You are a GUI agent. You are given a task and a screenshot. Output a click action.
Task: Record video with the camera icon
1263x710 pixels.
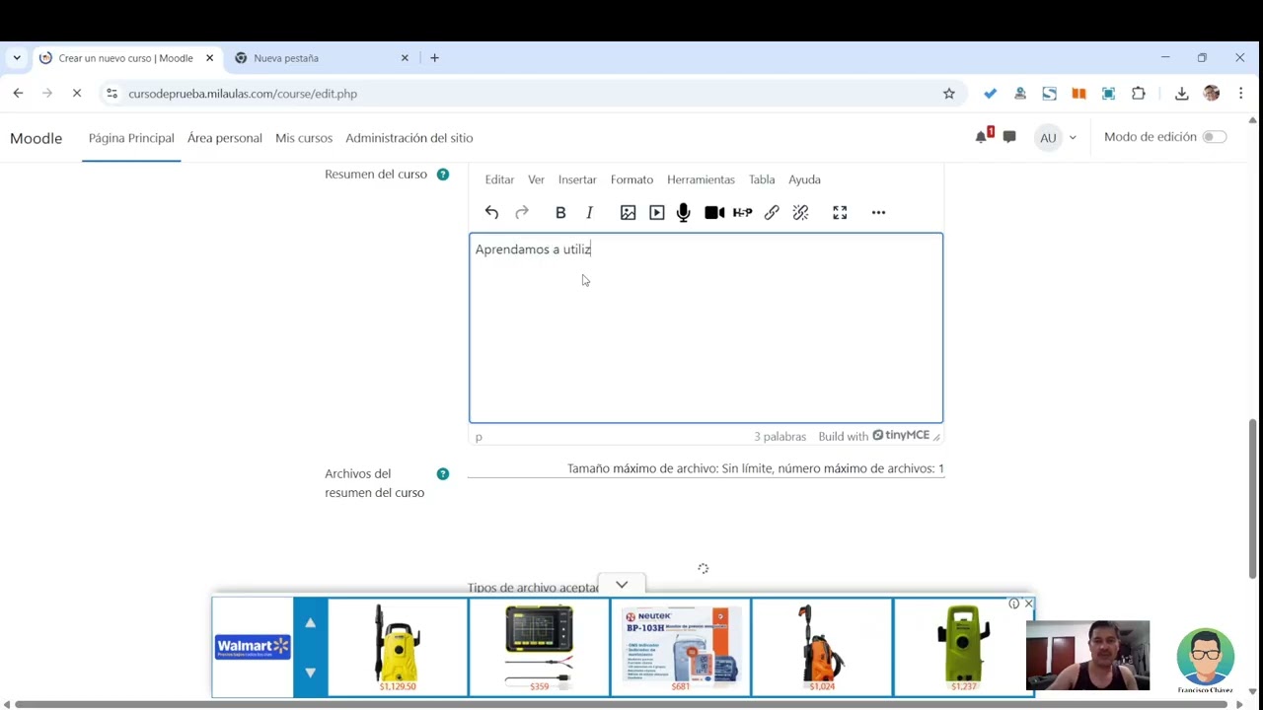(714, 212)
